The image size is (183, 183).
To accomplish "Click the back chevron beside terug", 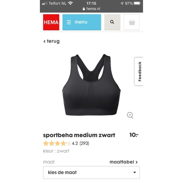I will 44,41.
